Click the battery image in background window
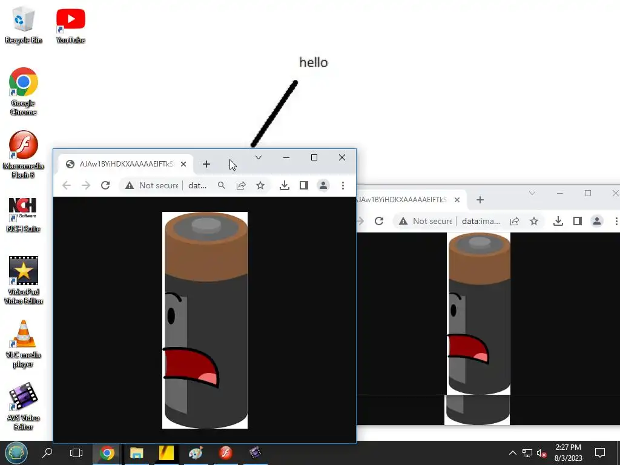The image size is (620, 465). [478, 314]
